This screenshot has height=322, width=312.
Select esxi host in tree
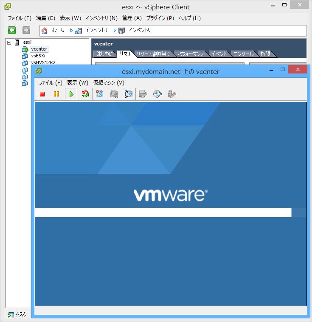point(27,42)
